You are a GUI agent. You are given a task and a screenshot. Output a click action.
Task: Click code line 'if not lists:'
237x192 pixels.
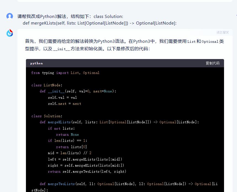[61, 128]
